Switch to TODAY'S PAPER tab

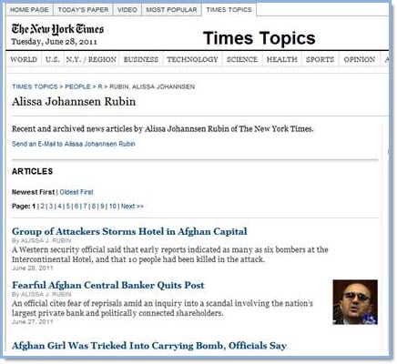click(x=83, y=10)
